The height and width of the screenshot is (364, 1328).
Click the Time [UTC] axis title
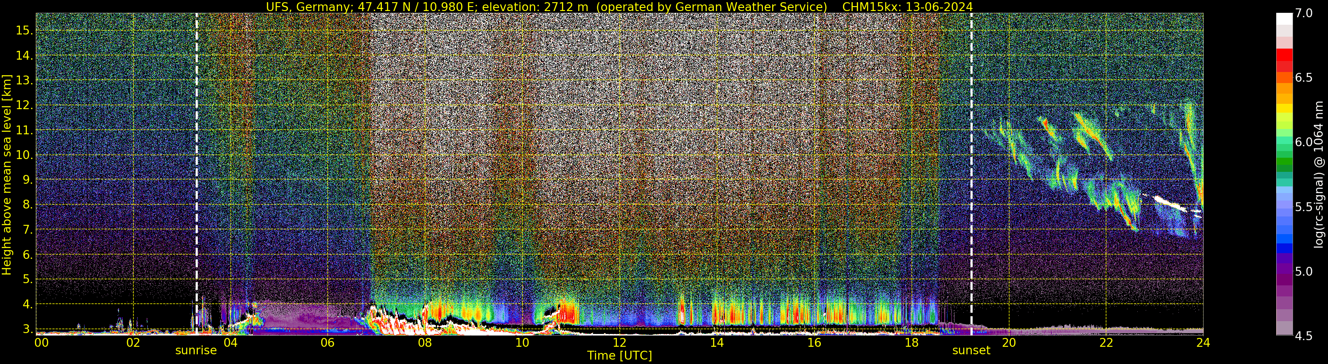[619, 356]
